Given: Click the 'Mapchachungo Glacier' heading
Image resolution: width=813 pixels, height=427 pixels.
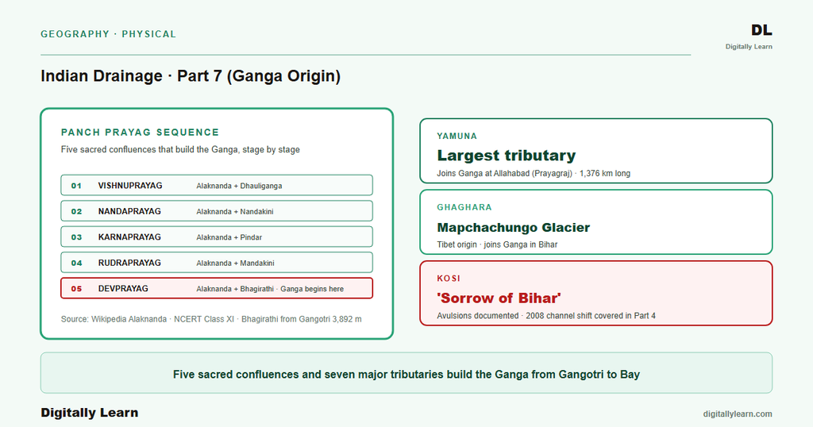Looking at the screenshot, I should pyautogui.click(x=514, y=228).
